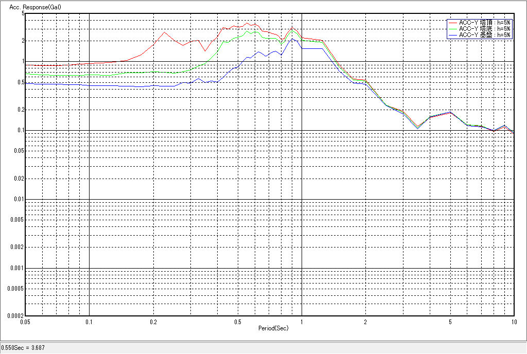This screenshot has height=354, width=527.
Task: Click the green line sample in legend
Action: click(452, 29)
